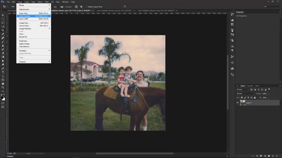Screen dimensions: 282x158
Task: Select the Gradient tool
Action: pyautogui.click(x=3, y=57)
